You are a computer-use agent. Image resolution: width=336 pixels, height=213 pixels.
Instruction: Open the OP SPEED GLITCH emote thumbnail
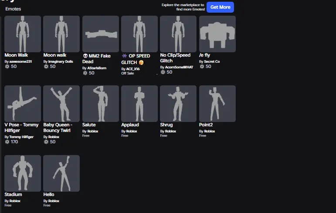(x=139, y=34)
